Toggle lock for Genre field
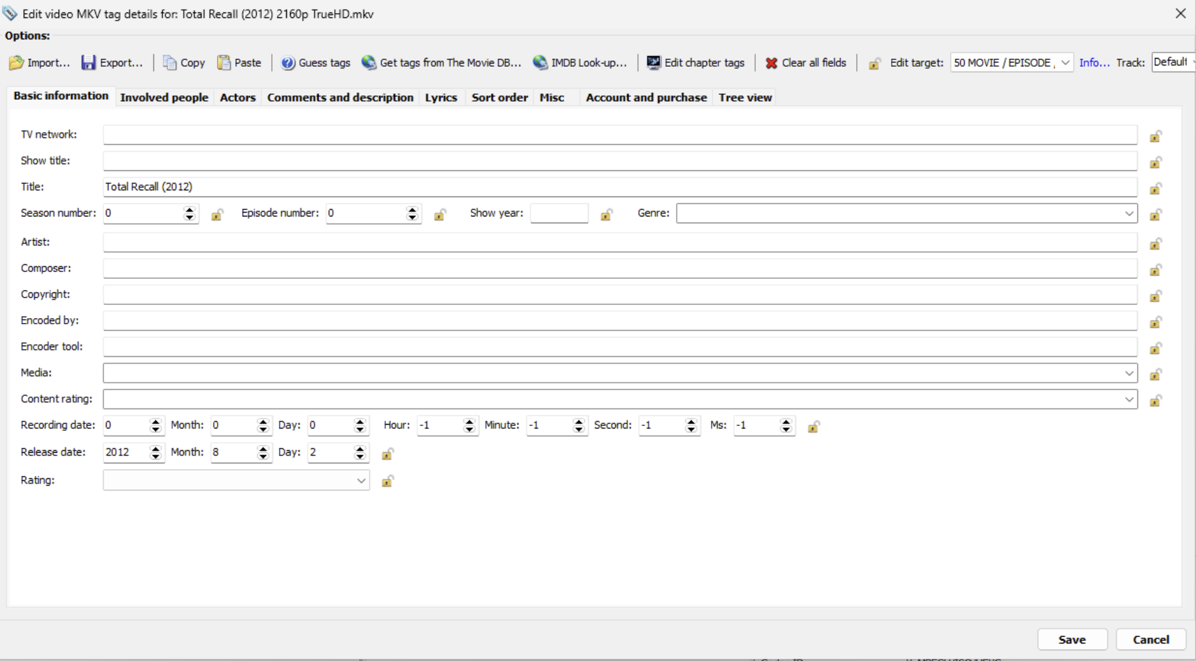 click(x=1155, y=215)
